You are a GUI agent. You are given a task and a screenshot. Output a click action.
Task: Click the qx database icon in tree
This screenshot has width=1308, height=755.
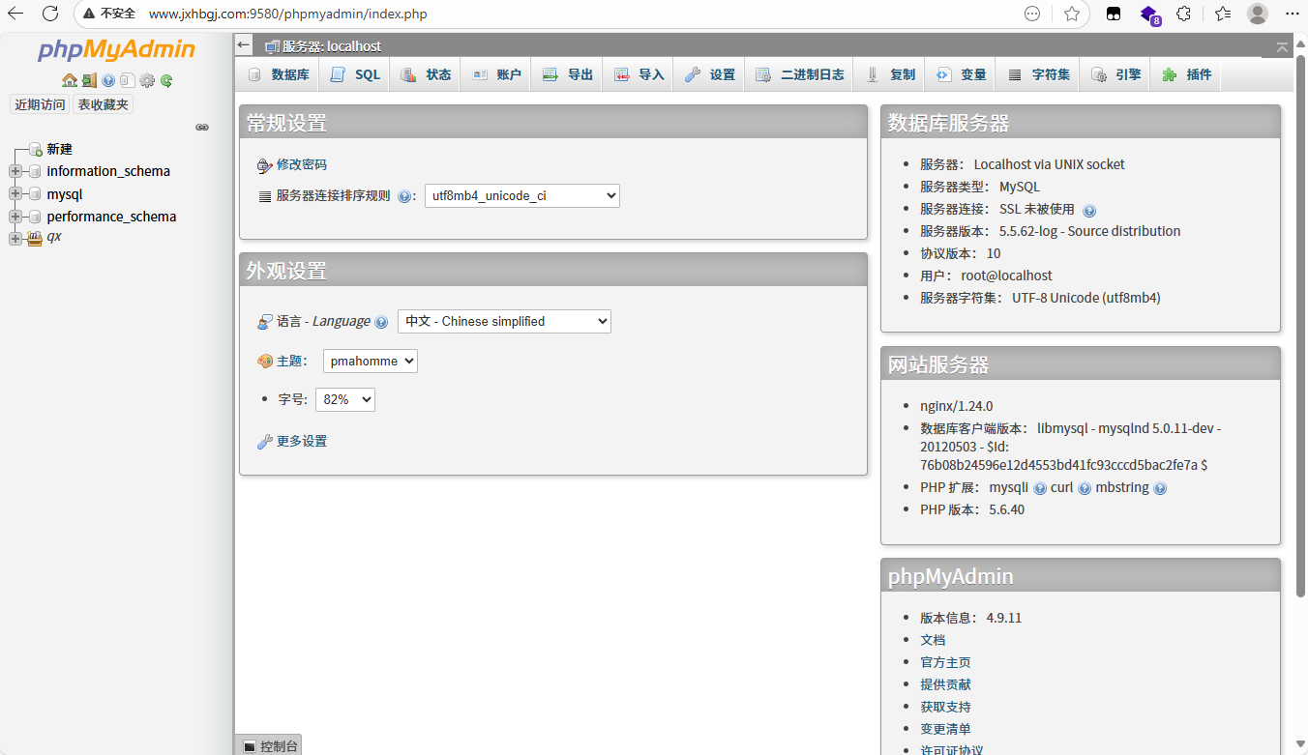(x=35, y=238)
